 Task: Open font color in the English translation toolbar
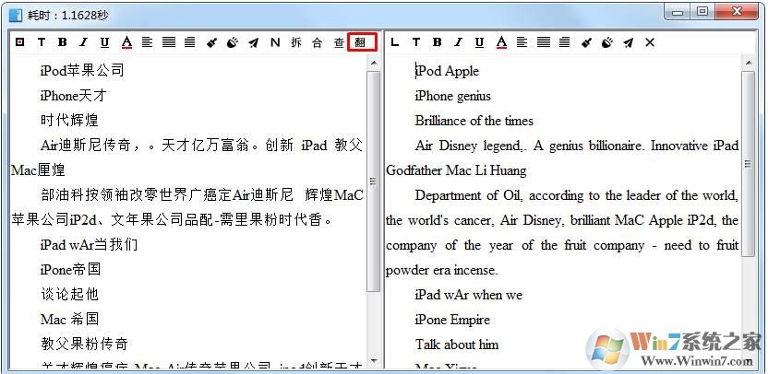[x=501, y=42]
